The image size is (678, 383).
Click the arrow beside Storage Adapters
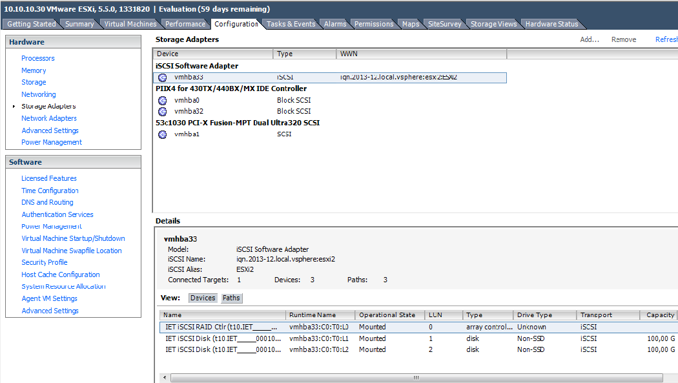(x=14, y=106)
